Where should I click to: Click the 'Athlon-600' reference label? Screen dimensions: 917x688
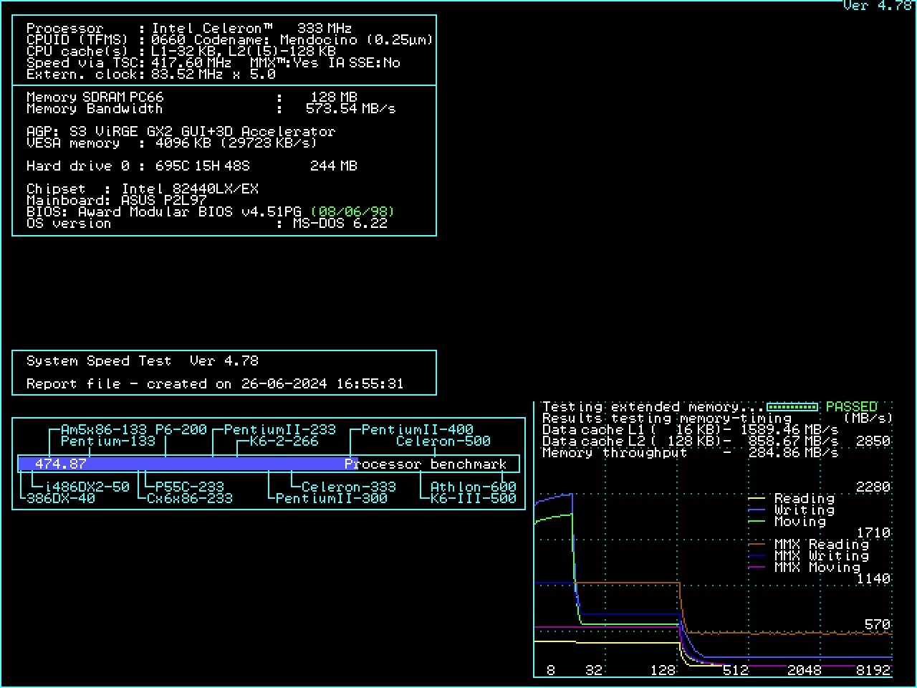point(474,487)
